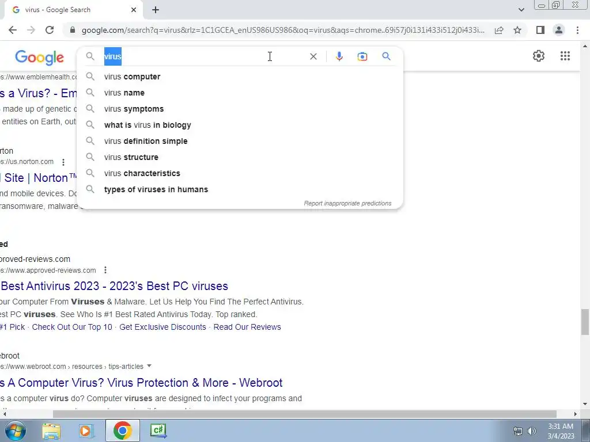This screenshot has height=442, width=590.
Task: Click the blue search magnifier button
Action: coord(386,56)
